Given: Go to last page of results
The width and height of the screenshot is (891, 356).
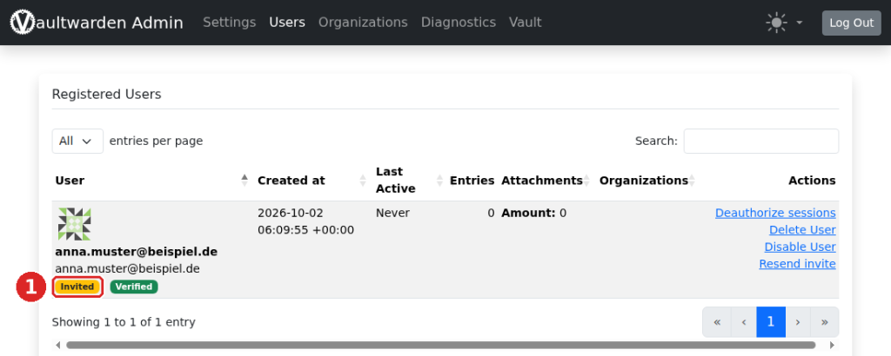Looking at the screenshot, I should 825,322.
